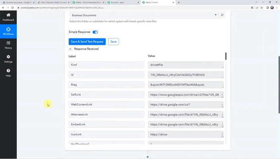Bookmark this page star icon
Screen dimensions: 280x159
tap(262, 8)
